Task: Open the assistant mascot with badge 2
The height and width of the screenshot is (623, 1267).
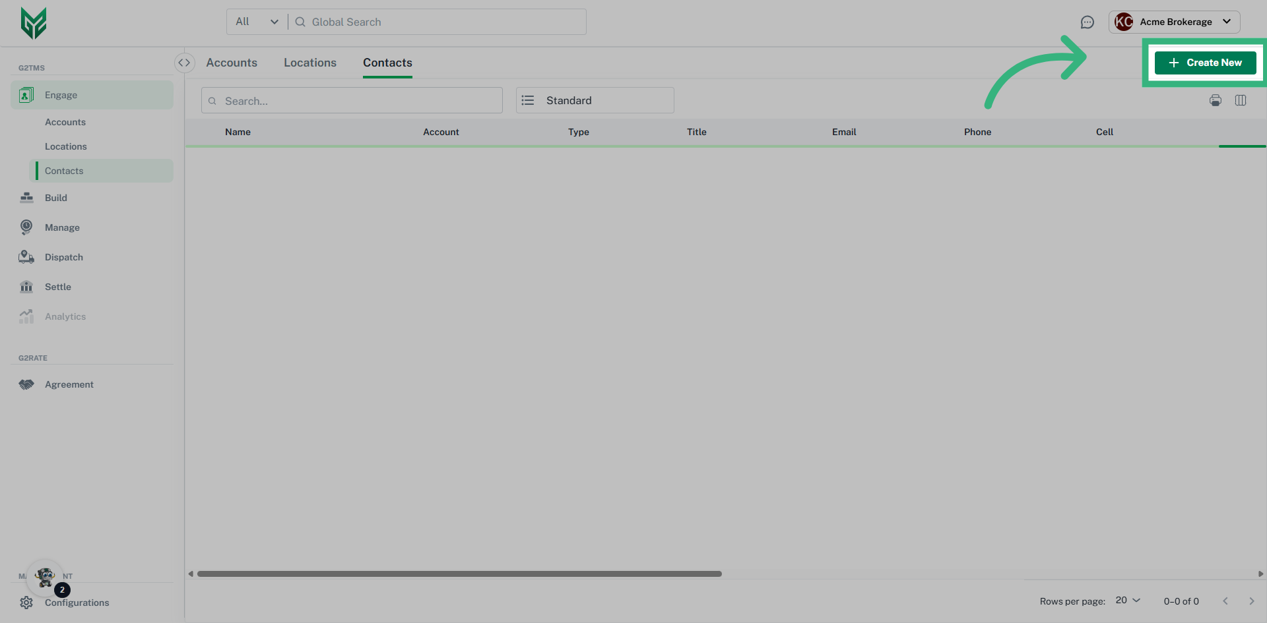Action: 46,578
